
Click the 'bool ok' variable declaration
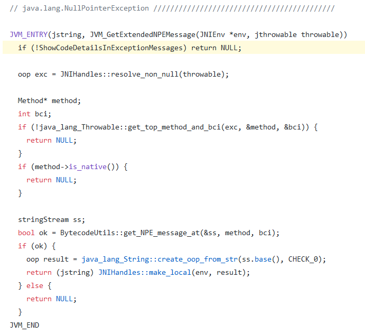point(33,233)
